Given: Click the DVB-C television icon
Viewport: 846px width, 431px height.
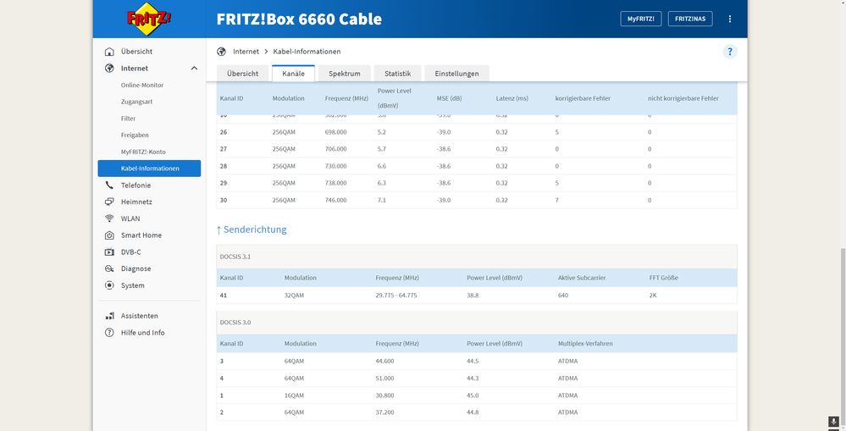Looking at the screenshot, I should 109,252.
